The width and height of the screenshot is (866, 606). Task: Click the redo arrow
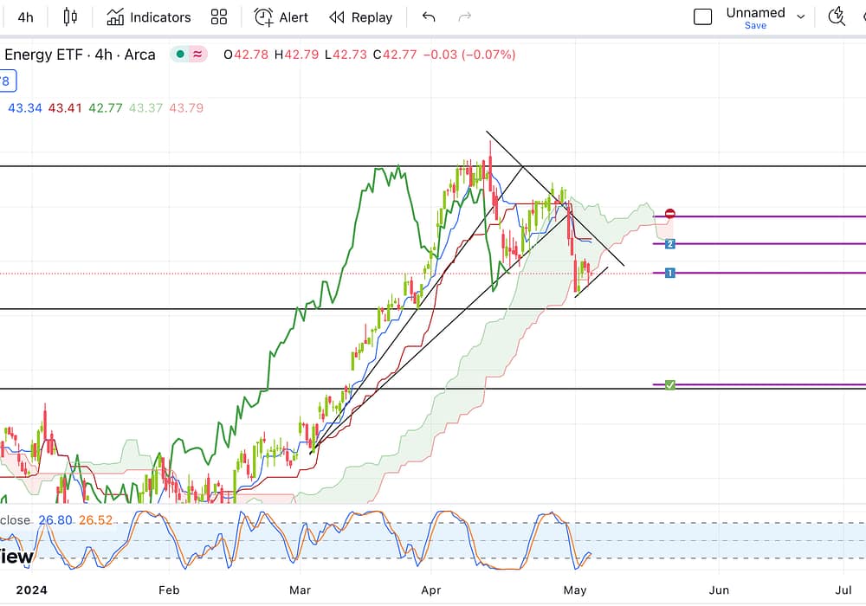(x=464, y=17)
